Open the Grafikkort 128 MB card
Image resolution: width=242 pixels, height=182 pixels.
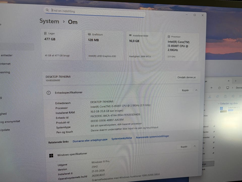[x=104, y=46]
